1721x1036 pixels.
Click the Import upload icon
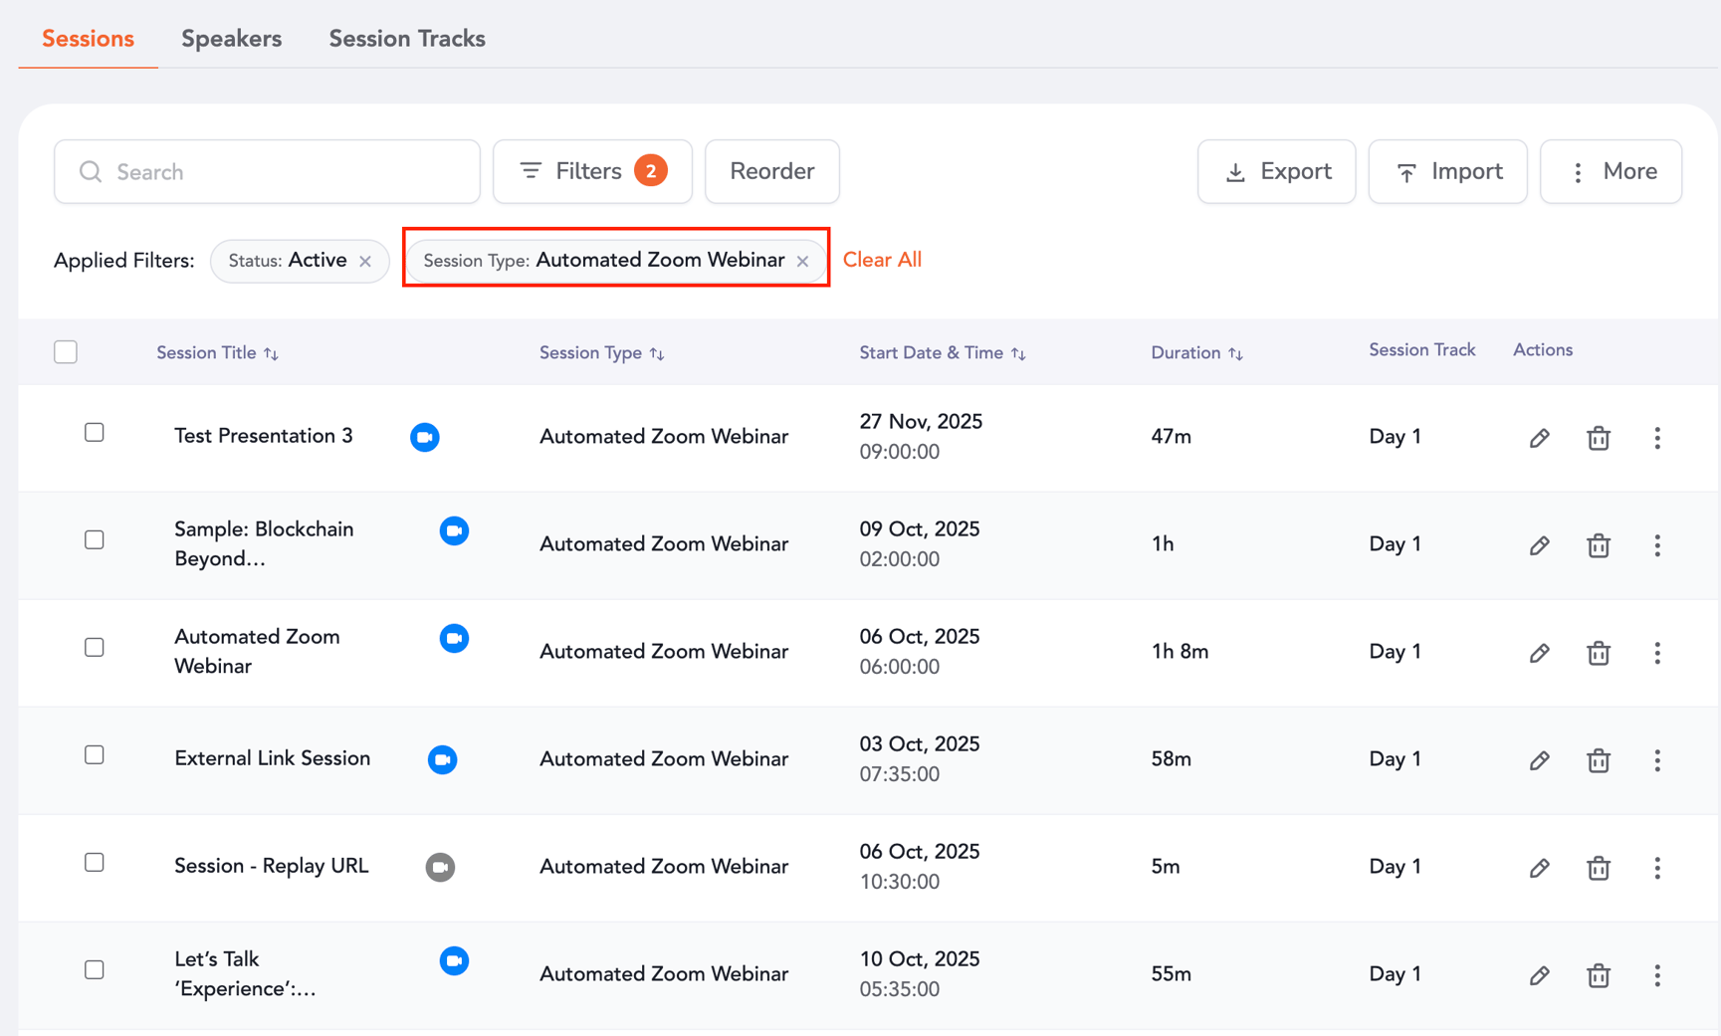(1406, 171)
